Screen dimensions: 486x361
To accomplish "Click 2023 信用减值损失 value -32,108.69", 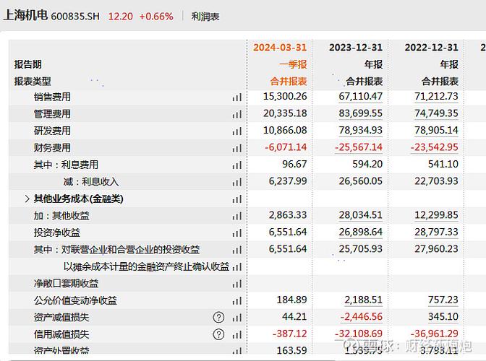I will coord(359,334).
